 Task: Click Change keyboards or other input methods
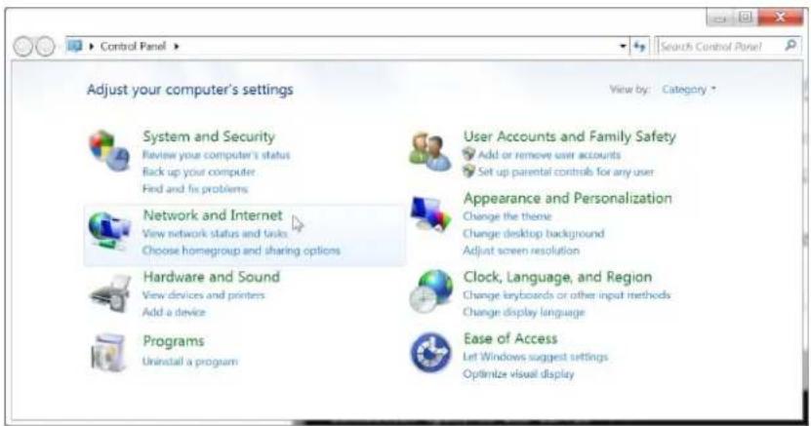[566, 295]
